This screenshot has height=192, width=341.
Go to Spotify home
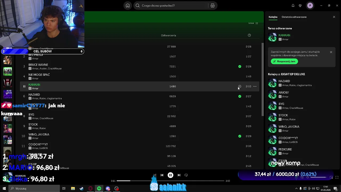point(128,6)
